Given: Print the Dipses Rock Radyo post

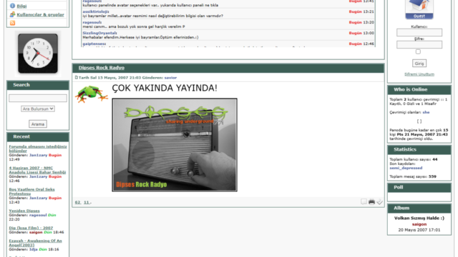Looking at the screenshot, I should click(x=371, y=201).
